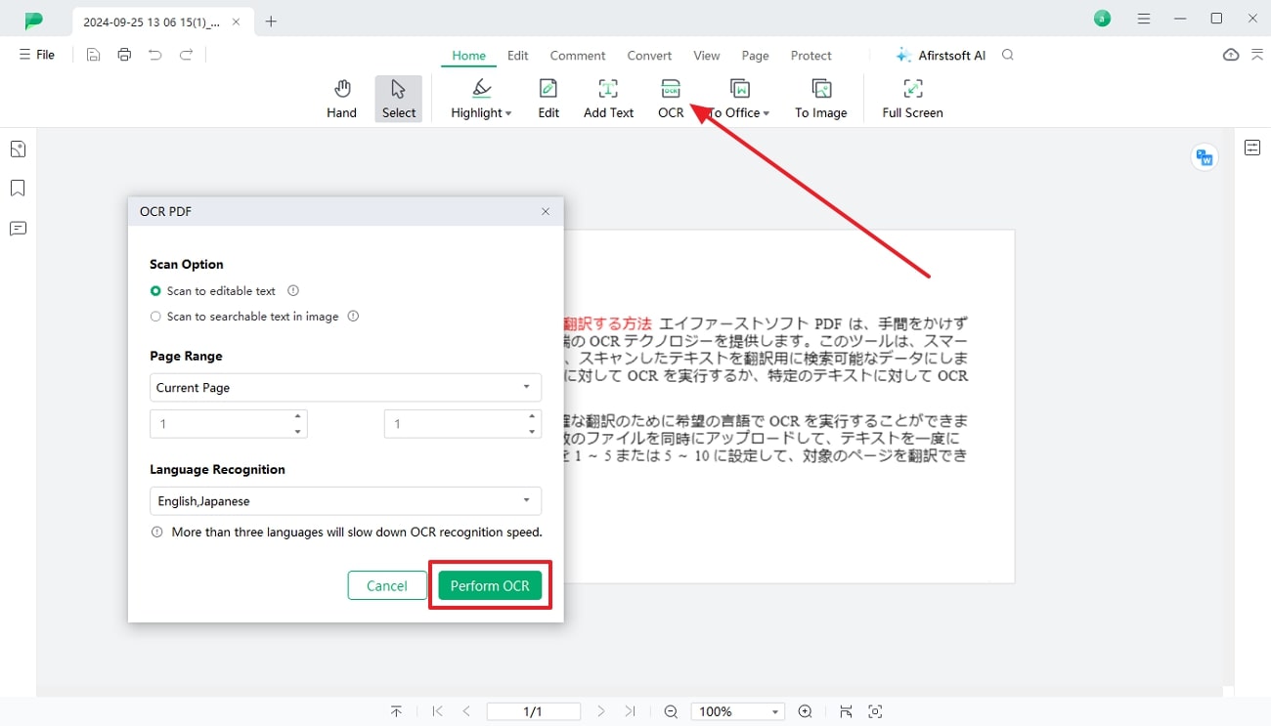Open the thumbnails side panel
The width and height of the screenshot is (1271, 726).
18,149
